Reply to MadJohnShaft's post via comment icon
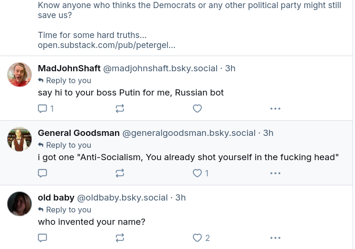355x249 pixels. [x=42, y=108]
